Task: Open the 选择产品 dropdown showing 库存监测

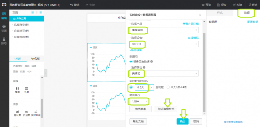Action: point(164,30)
